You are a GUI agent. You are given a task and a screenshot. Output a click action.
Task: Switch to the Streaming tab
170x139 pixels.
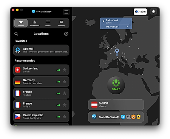61,23
